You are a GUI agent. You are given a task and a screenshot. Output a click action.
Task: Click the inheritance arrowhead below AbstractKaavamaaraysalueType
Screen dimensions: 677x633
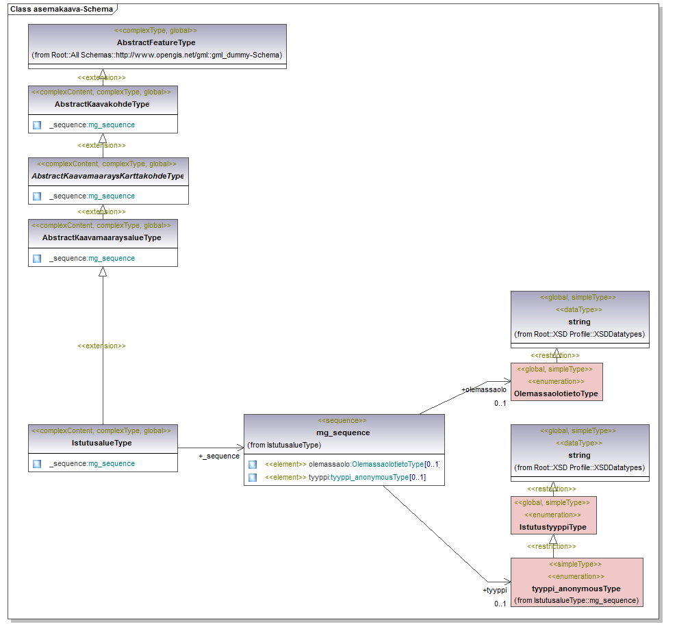pos(103,272)
